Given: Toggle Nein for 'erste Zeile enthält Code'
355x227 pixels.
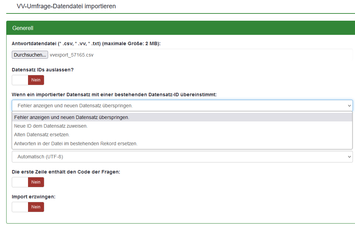Looking at the screenshot, I should point(36,182).
